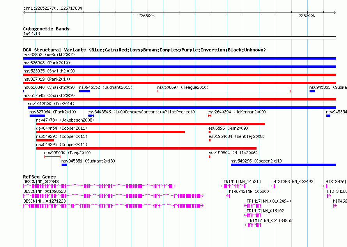Click the 226700k ruler tick label
347x247 pixels.
point(307,16)
